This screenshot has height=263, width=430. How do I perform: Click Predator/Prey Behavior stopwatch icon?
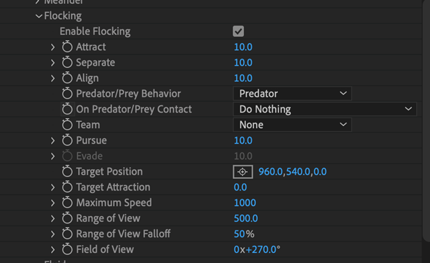(67, 93)
